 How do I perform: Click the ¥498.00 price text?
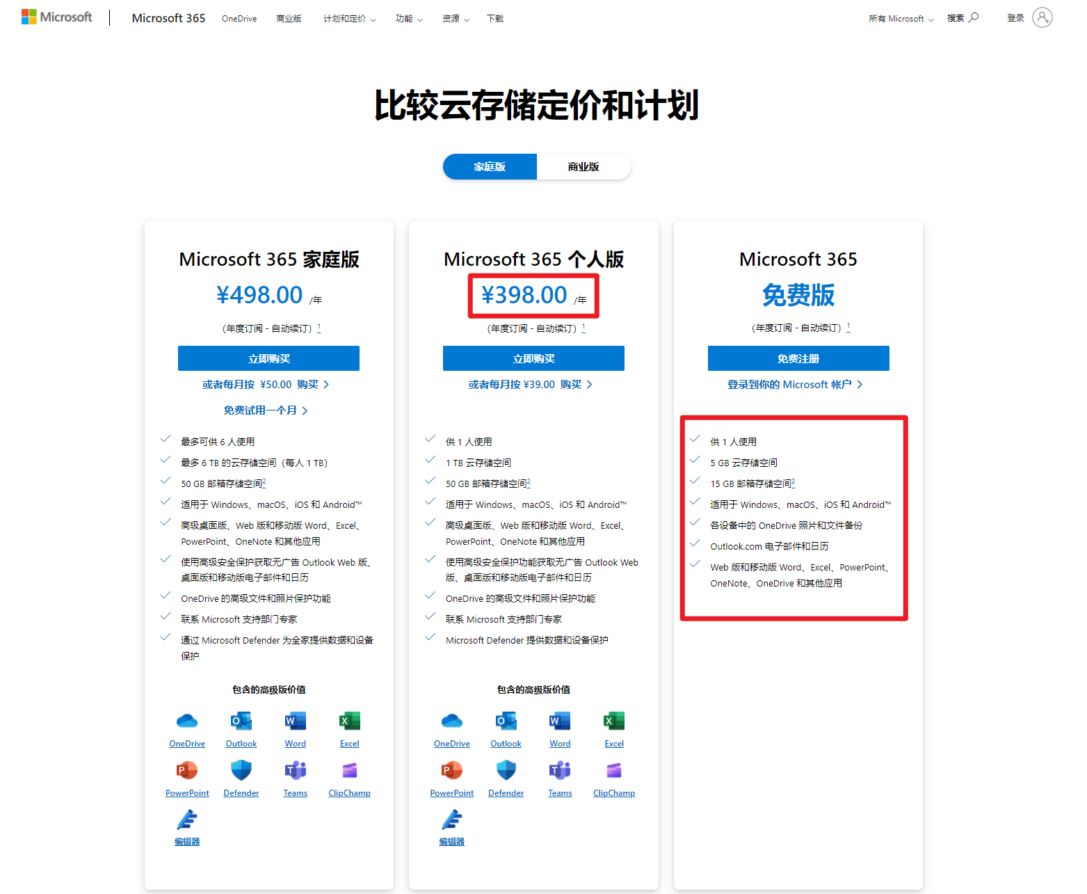click(x=259, y=295)
